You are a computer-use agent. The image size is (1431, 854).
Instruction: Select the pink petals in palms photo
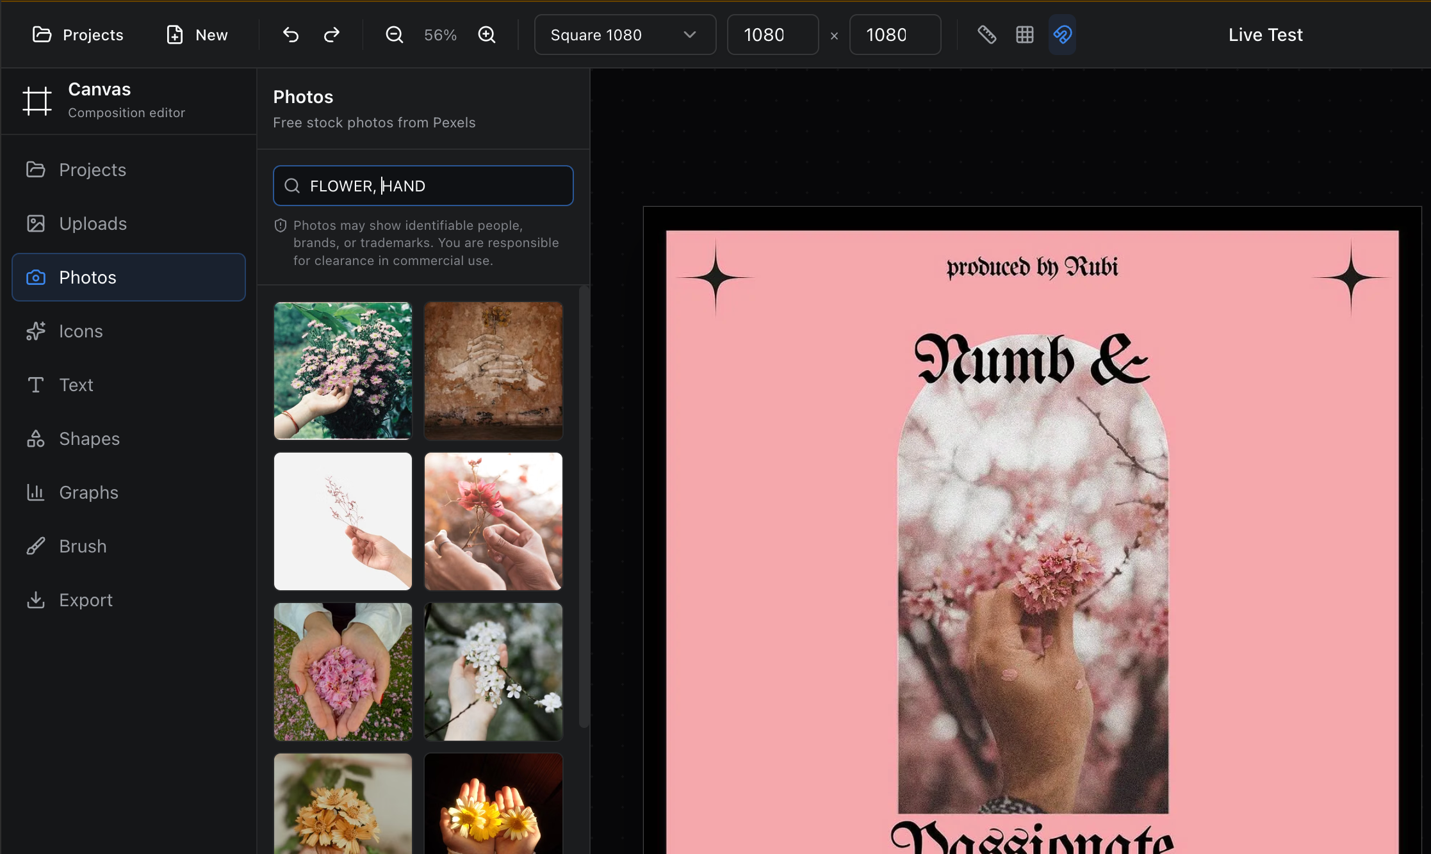coord(343,672)
